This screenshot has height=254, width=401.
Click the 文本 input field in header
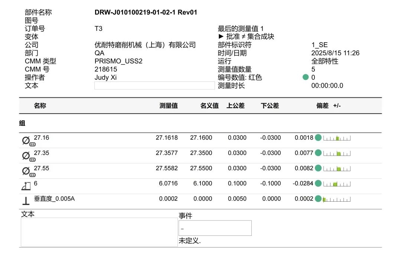[x=154, y=85]
